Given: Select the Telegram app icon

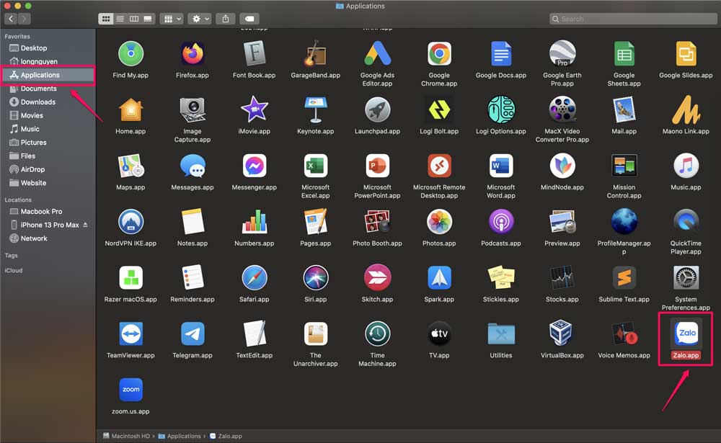Looking at the screenshot, I should coord(193,334).
